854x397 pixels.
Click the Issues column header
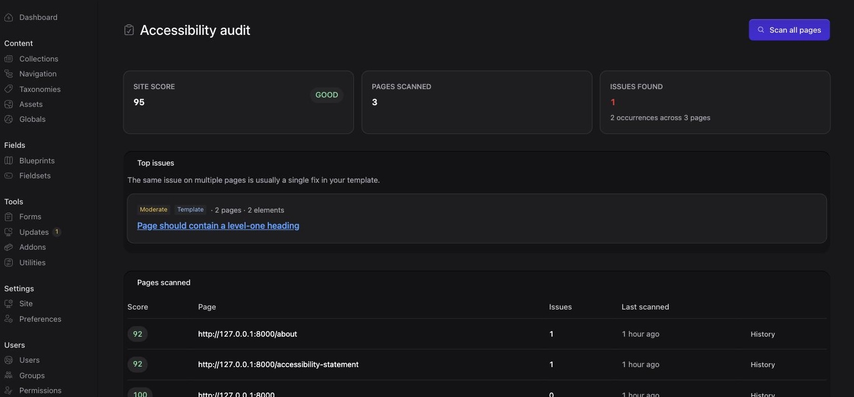coord(560,307)
